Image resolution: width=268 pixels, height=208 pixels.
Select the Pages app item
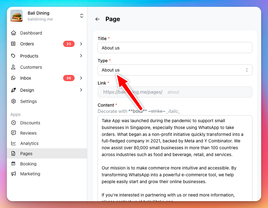[x=47, y=154]
